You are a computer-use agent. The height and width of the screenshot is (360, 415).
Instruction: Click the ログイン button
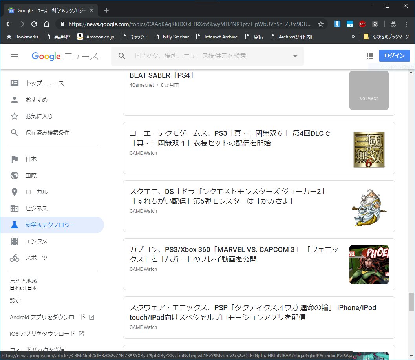coord(394,56)
